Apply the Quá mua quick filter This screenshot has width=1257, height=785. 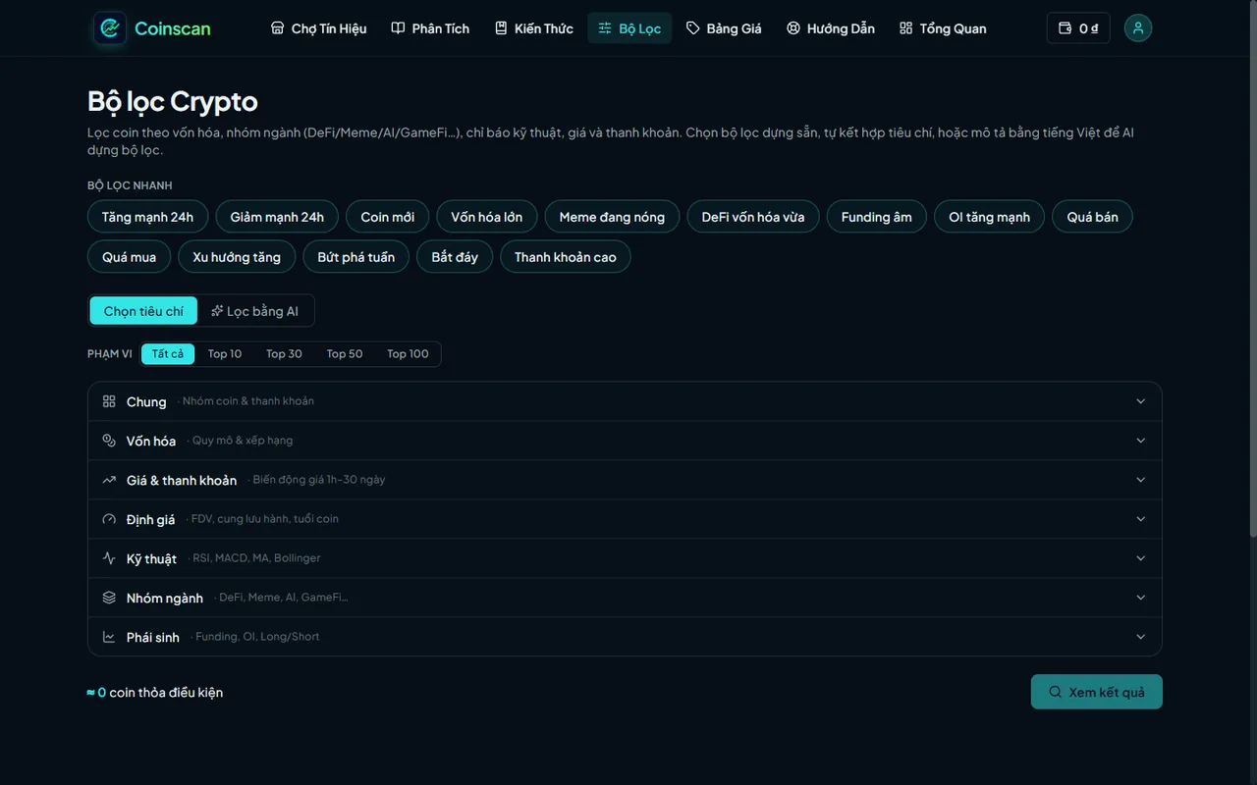pos(129,257)
